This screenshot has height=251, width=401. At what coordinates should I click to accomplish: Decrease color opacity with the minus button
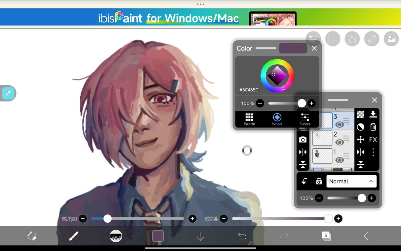(260, 103)
